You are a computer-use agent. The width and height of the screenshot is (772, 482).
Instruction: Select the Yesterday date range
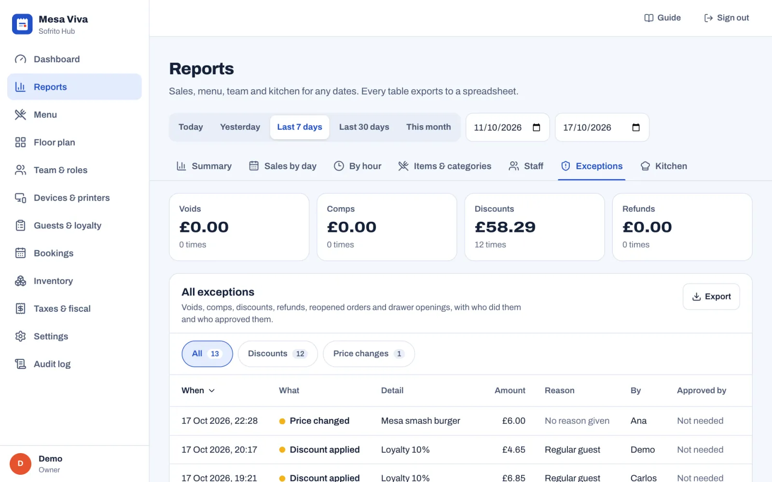(240, 127)
